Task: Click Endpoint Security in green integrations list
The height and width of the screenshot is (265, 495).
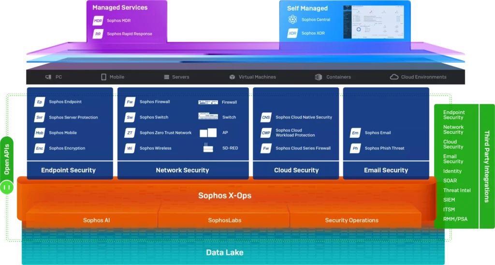Action: (x=453, y=115)
